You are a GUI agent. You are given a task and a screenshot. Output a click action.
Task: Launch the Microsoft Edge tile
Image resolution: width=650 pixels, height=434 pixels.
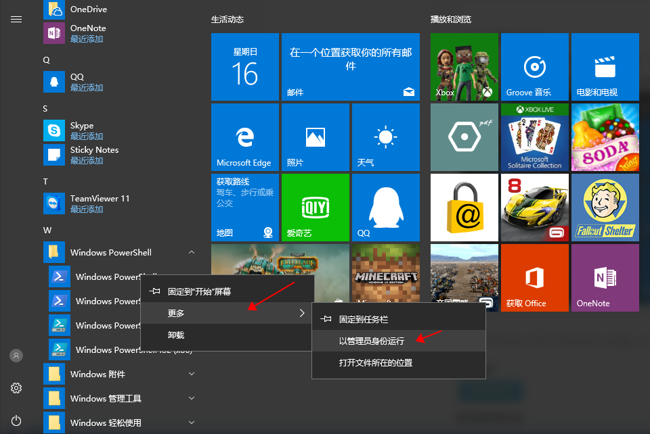(245, 137)
